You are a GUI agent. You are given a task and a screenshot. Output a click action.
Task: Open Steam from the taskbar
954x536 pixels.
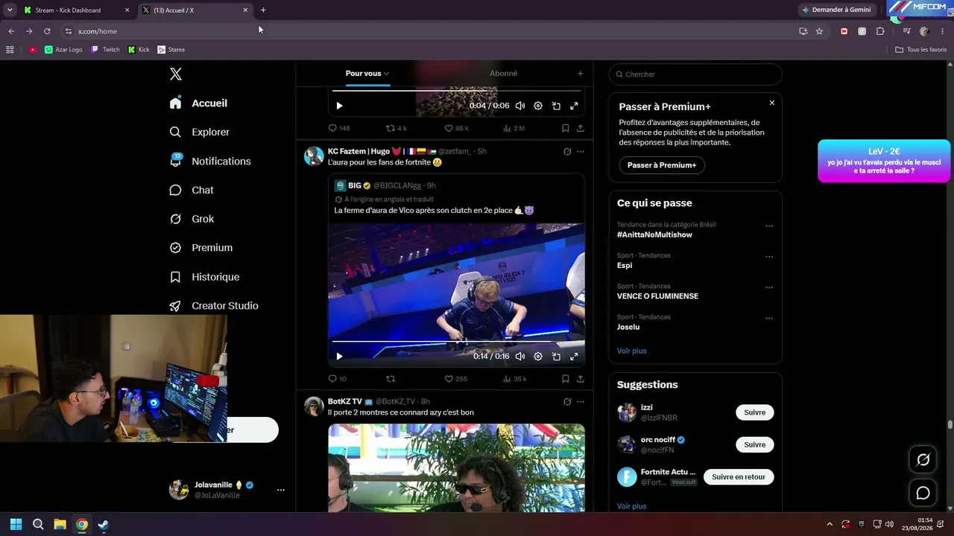(104, 524)
